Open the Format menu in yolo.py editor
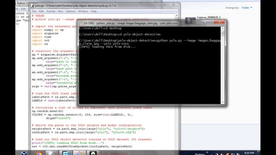Image resolution: width=276 pixels, height=155 pixels. (x=51, y=11)
